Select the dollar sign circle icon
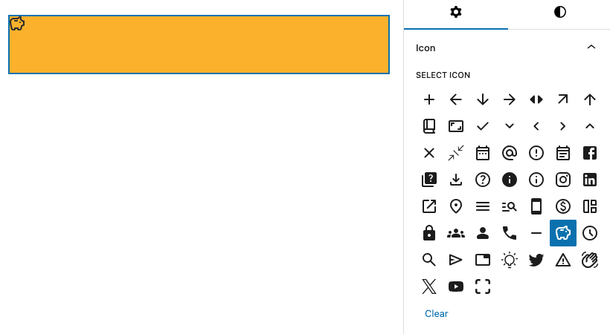The height and width of the screenshot is (334, 610). (563, 206)
